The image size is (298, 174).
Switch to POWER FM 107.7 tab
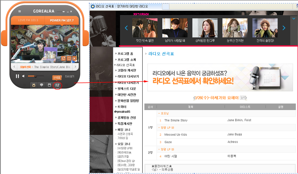point(62,20)
